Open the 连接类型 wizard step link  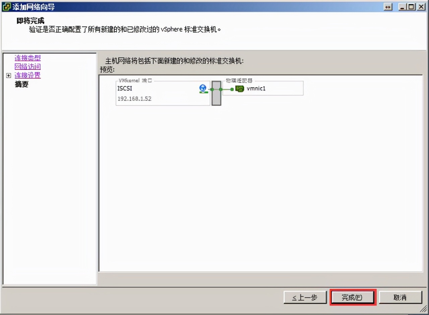(27, 58)
